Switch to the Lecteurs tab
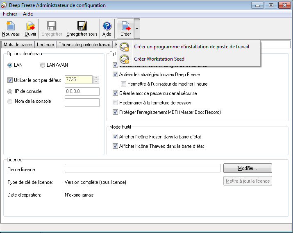293x233 pixels. tap(45, 45)
